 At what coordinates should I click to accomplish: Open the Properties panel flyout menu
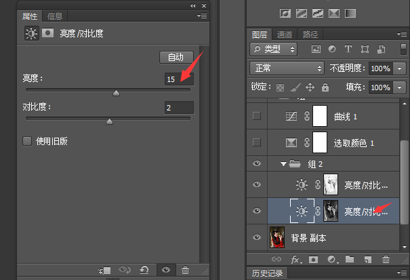[x=202, y=16]
